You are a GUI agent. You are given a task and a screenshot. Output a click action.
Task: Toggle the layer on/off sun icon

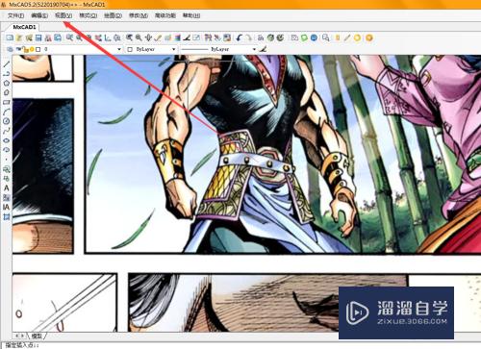click(32, 49)
